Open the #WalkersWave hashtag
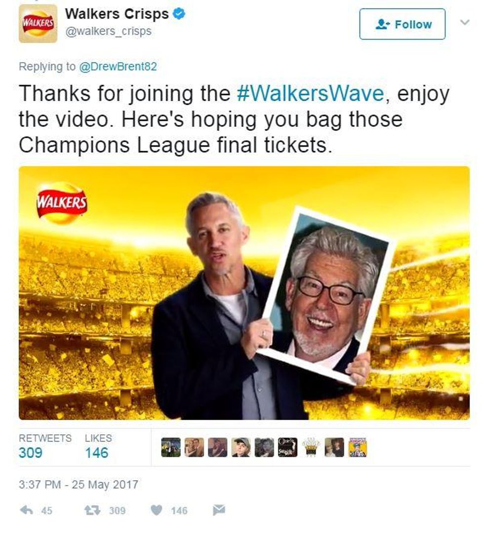This screenshot has height=539, width=484. [x=311, y=93]
